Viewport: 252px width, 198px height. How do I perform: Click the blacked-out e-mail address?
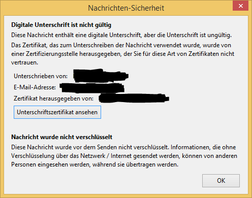pyautogui.click(x=92, y=88)
